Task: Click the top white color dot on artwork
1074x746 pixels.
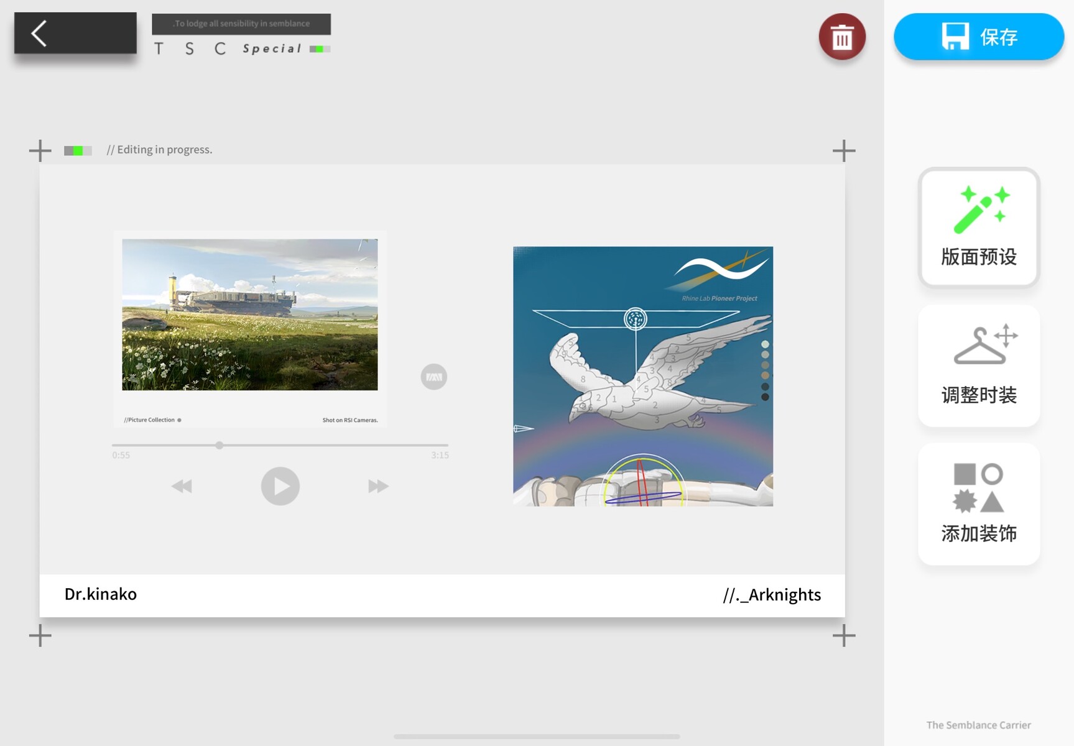Action: click(x=765, y=344)
